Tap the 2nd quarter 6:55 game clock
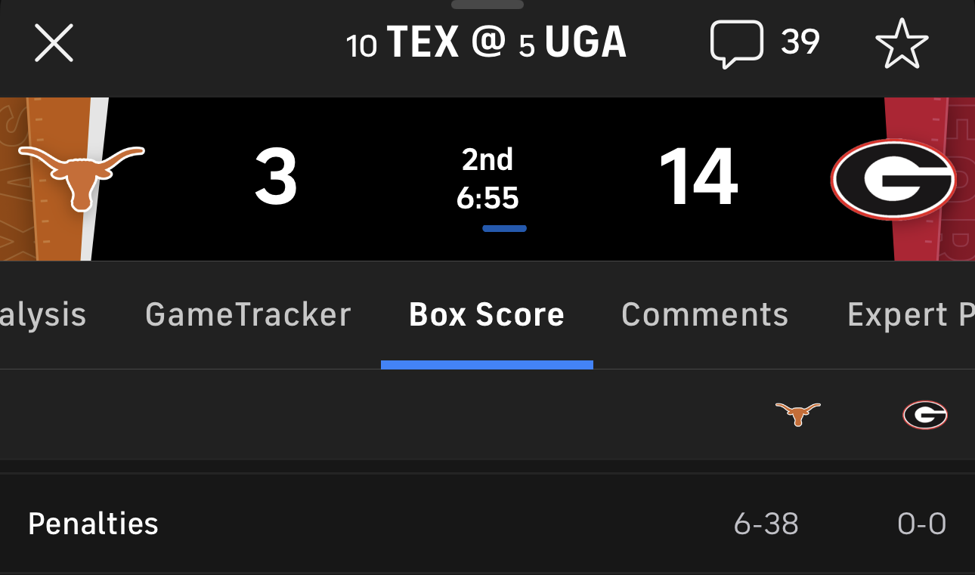 click(x=487, y=179)
